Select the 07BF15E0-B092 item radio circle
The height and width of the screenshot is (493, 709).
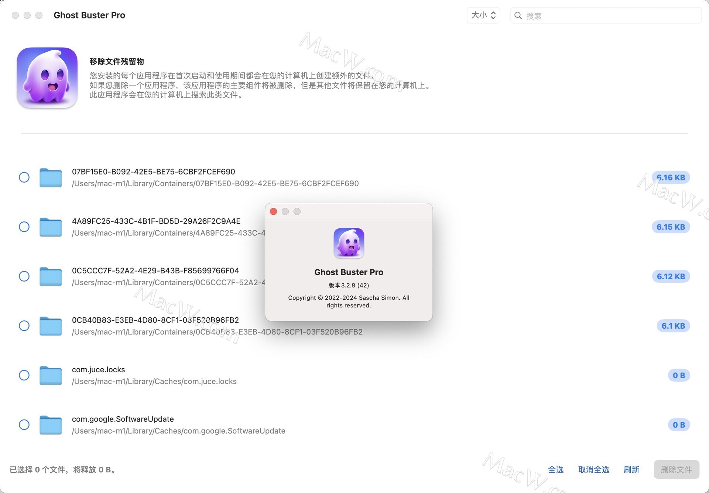pyautogui.click(x=24, y=177)
